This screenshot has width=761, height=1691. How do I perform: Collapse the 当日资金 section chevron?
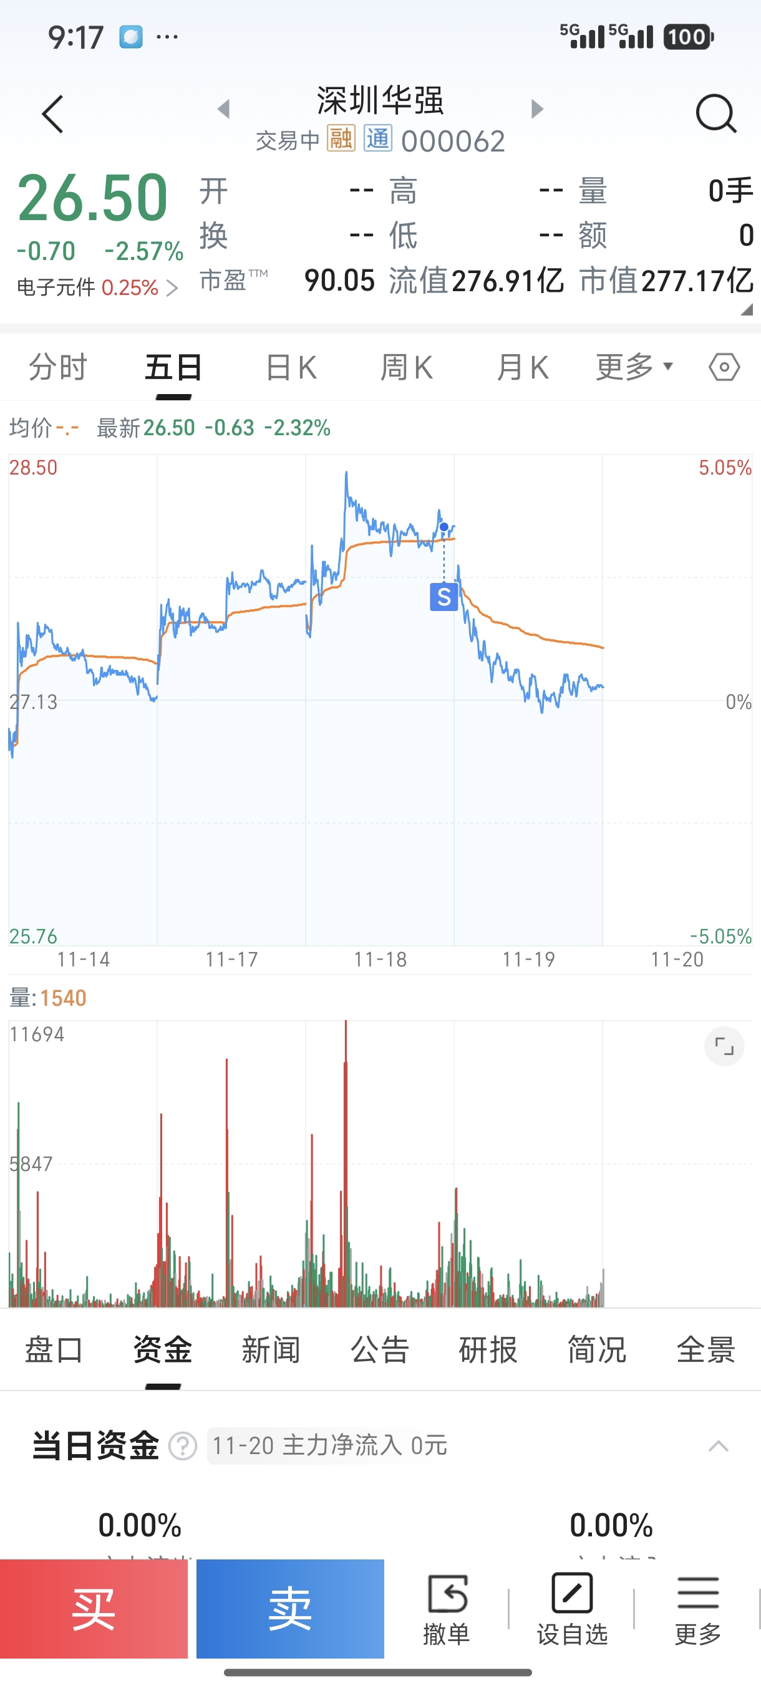tap(719, 1446)
